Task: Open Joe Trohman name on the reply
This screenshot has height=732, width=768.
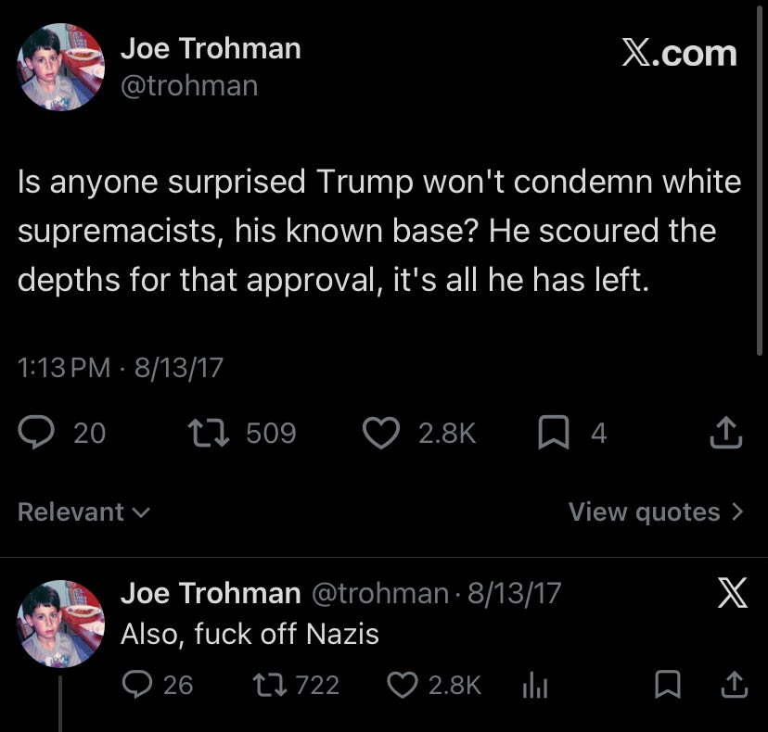Action: tap(211, 593)
